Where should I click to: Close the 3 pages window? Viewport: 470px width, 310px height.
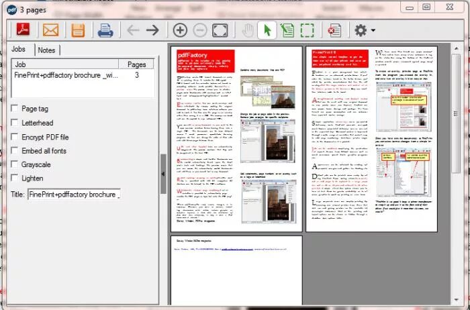click(450, 7)
